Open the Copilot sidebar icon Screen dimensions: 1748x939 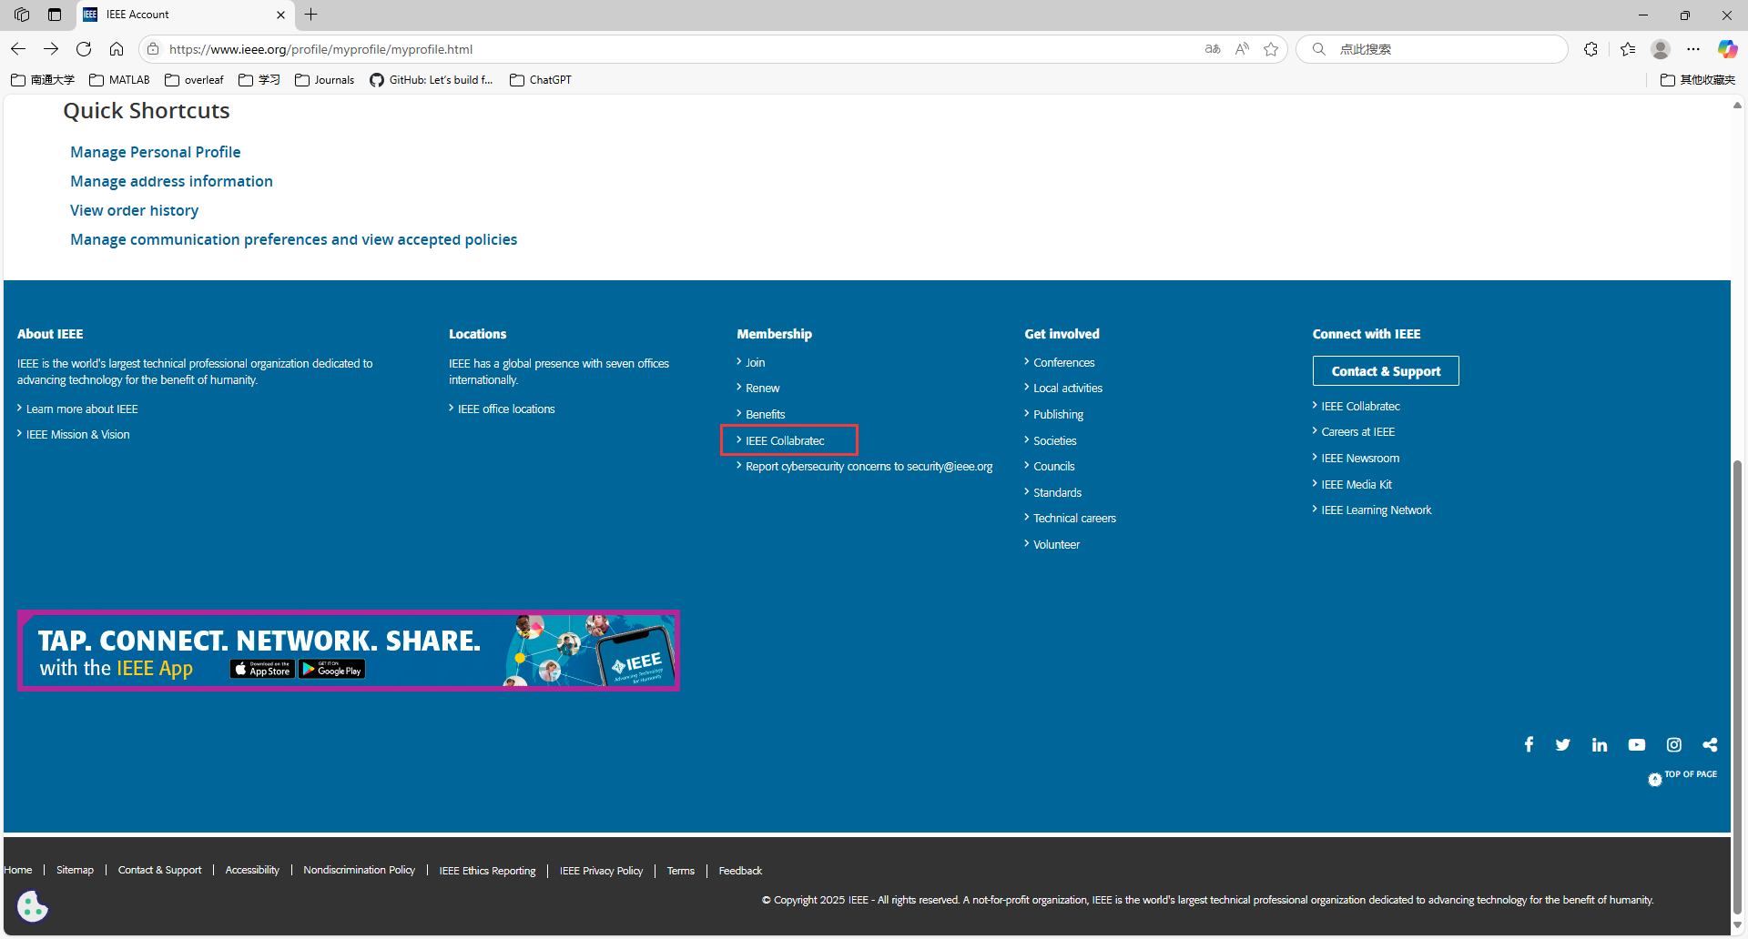pyautogui.click(x=1727, y=49)
